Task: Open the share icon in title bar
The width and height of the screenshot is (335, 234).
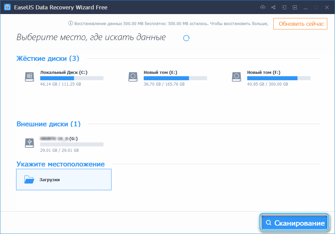Action: tap(273, 7)
